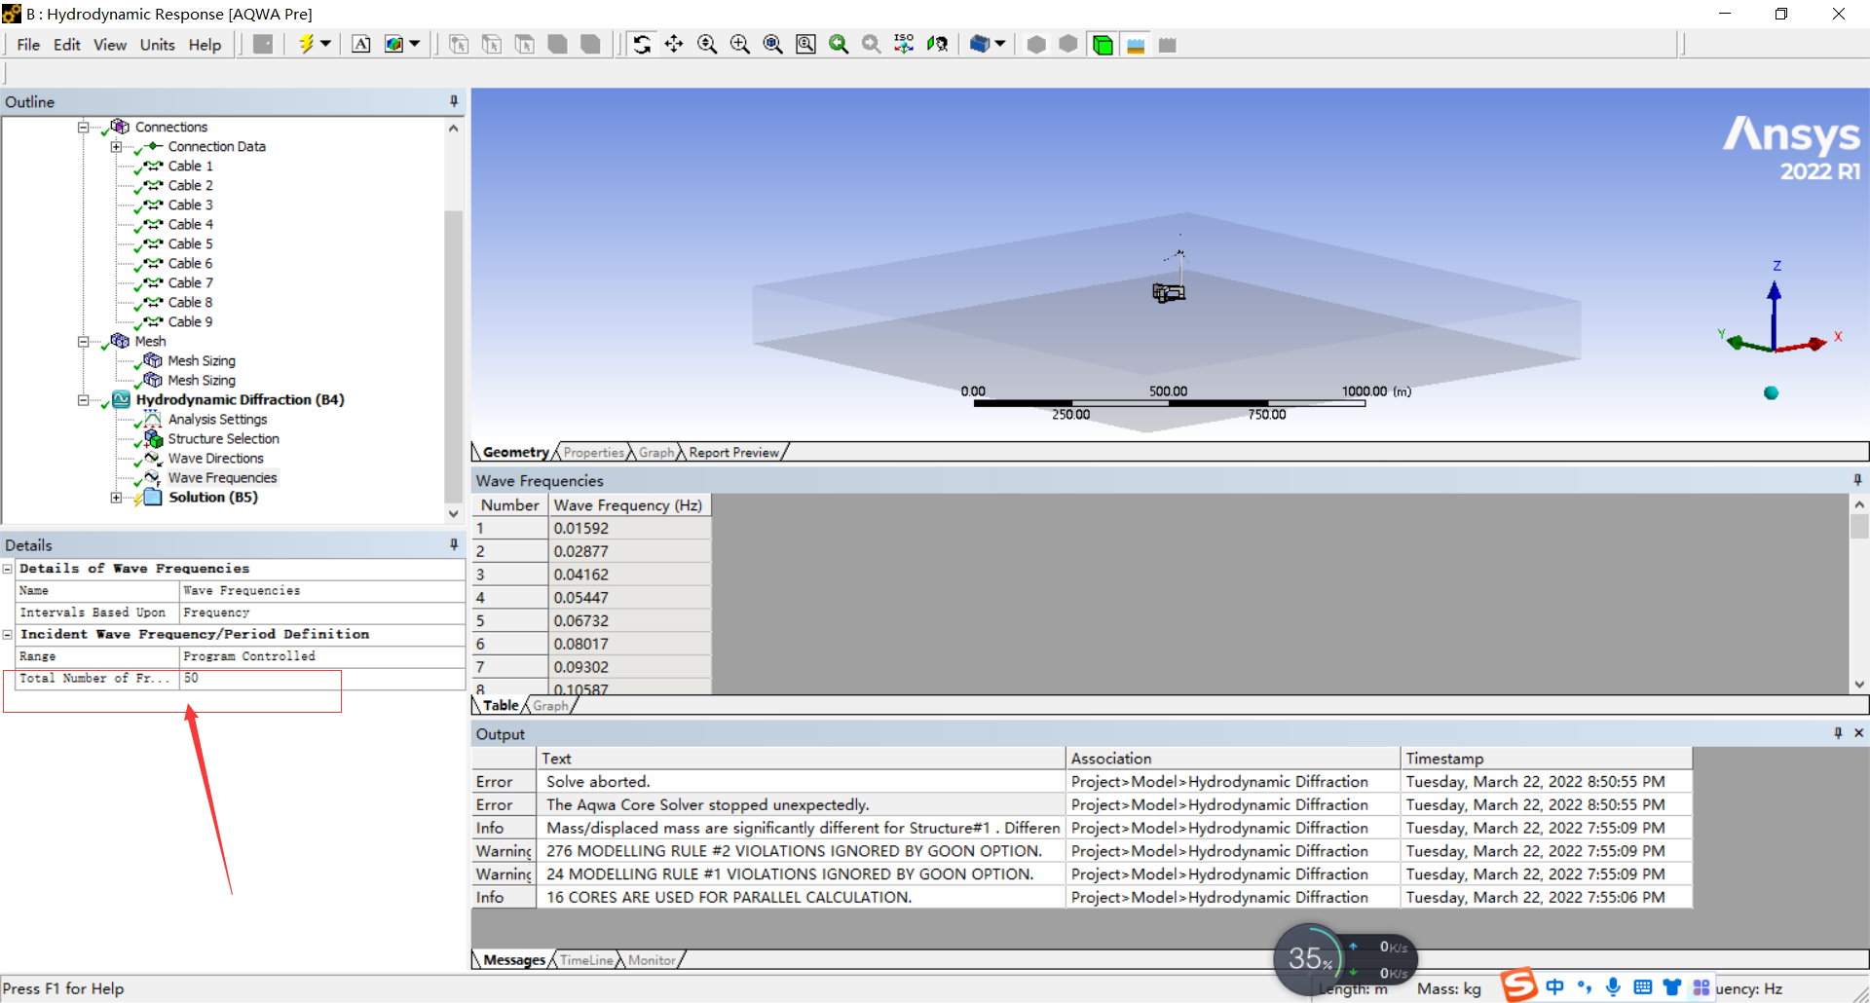Screen dimensions: 1870x1003
Task: Open the TimeLine tab in Output
Action: pyautogui.click(x=586, y=960)
